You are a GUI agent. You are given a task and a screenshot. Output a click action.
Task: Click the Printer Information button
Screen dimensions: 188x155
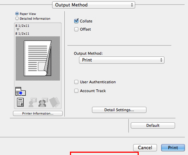[x=38, y=113]
